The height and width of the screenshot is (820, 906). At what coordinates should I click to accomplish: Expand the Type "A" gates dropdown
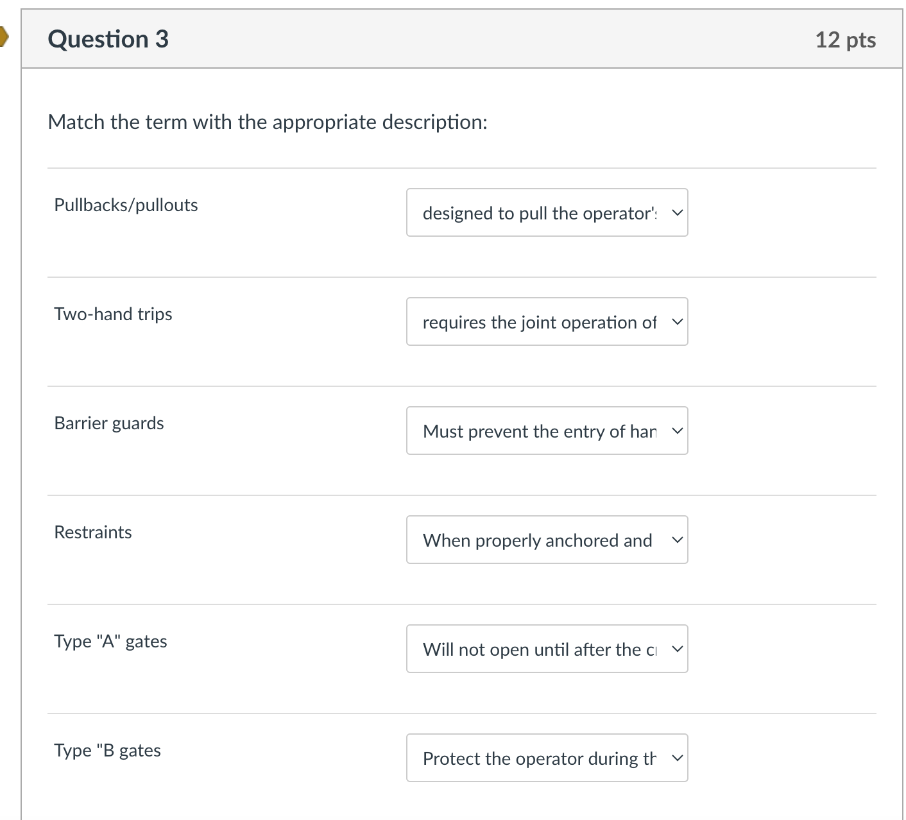click(546, 649)
